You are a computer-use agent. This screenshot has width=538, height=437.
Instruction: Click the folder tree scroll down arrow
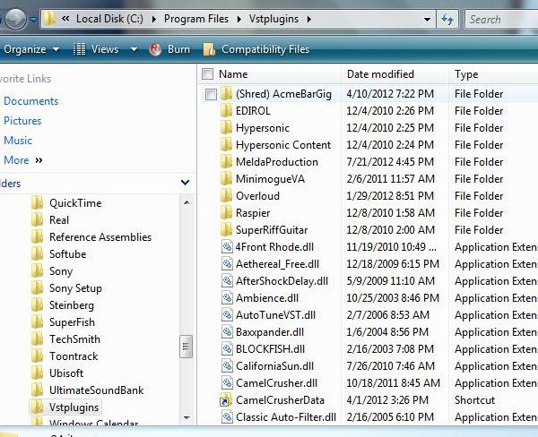tap(187, 417)
